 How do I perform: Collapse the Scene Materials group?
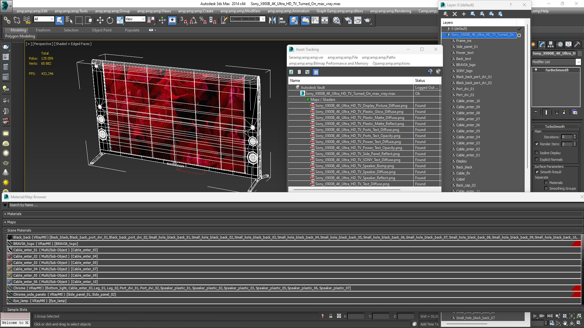(x=5, y=230)
